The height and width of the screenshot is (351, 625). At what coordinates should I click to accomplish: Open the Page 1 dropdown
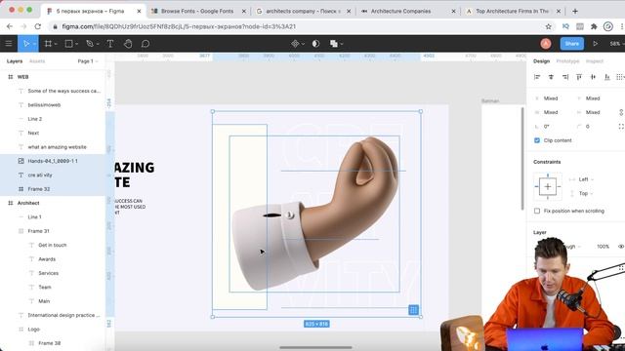pyautogui.click(x=87, y=61)
